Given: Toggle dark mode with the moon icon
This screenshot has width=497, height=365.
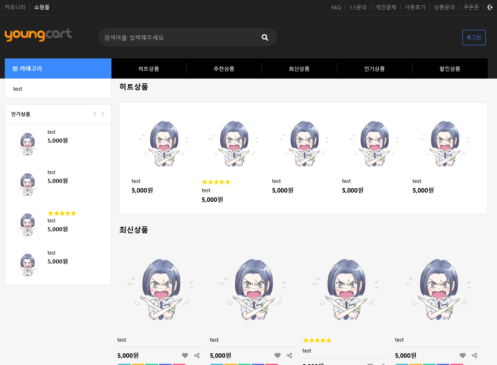Looking at the screenshot, I should [490, 7].
